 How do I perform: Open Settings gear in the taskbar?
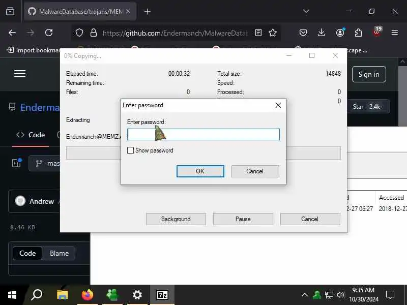click(x=137, y=295)
